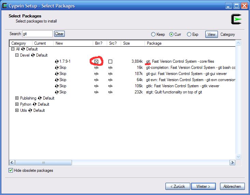Click the cycle icon next to version 1.7.9-1
The width and height of the screenshot is (250, 195).
click(57, 61)
